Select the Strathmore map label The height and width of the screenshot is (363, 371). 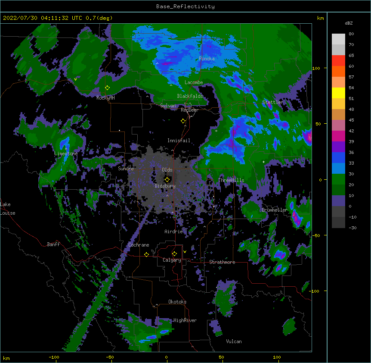pyautogui.click(x=222, y=262)
